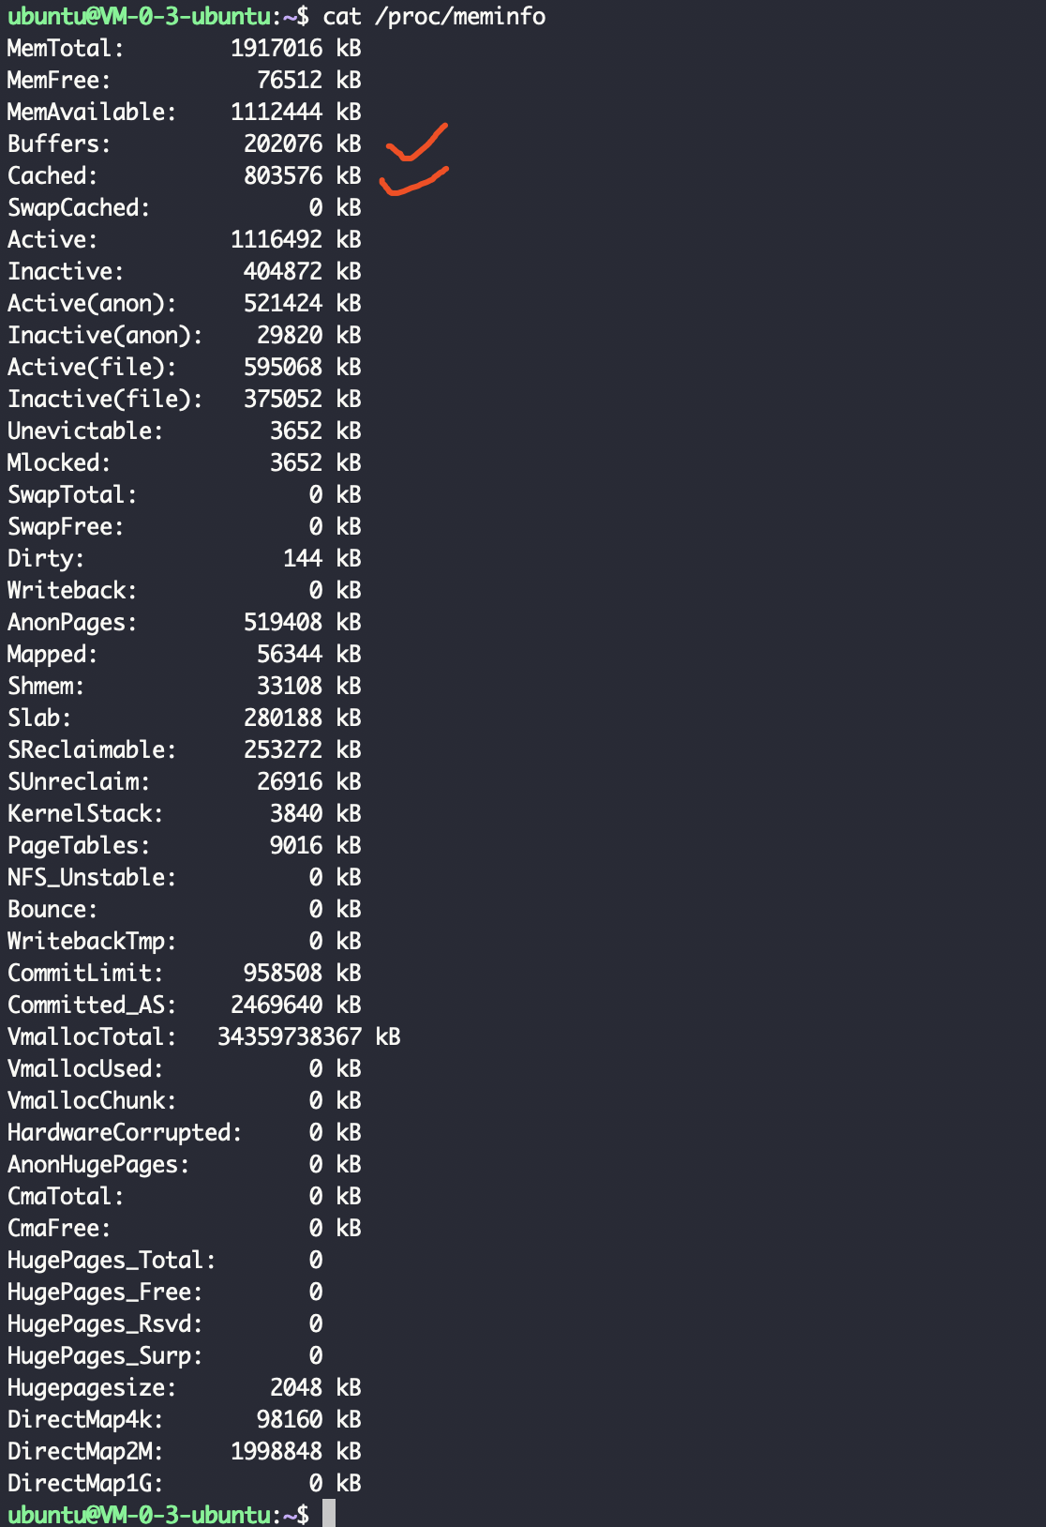
Task: Click the VmallocTotal value 34359738367
Action: click(290, 1037)
